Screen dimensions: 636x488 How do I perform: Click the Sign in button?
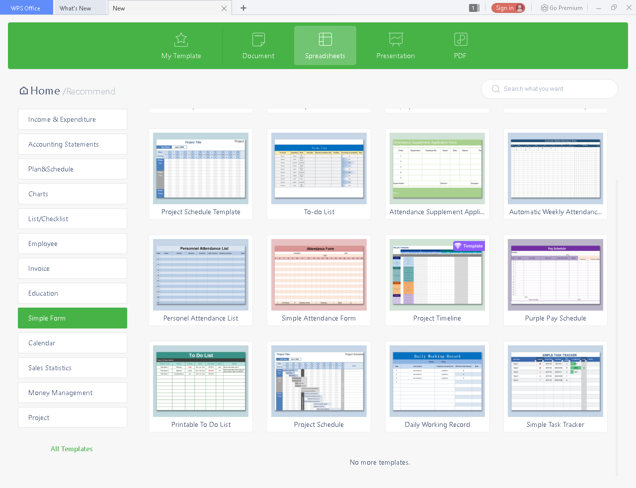pyautogui.click(x=508, y=8)
